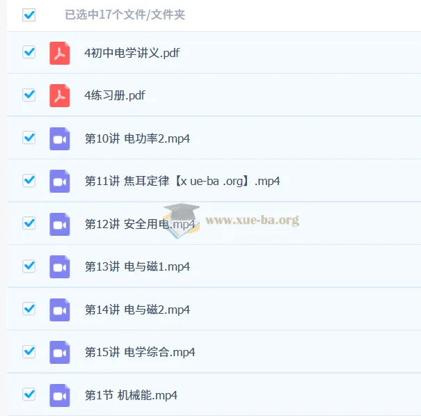Click the PDF icon for 4初中电学讲义.pdf
Screen dimensions: 421x416
[60, 53]
